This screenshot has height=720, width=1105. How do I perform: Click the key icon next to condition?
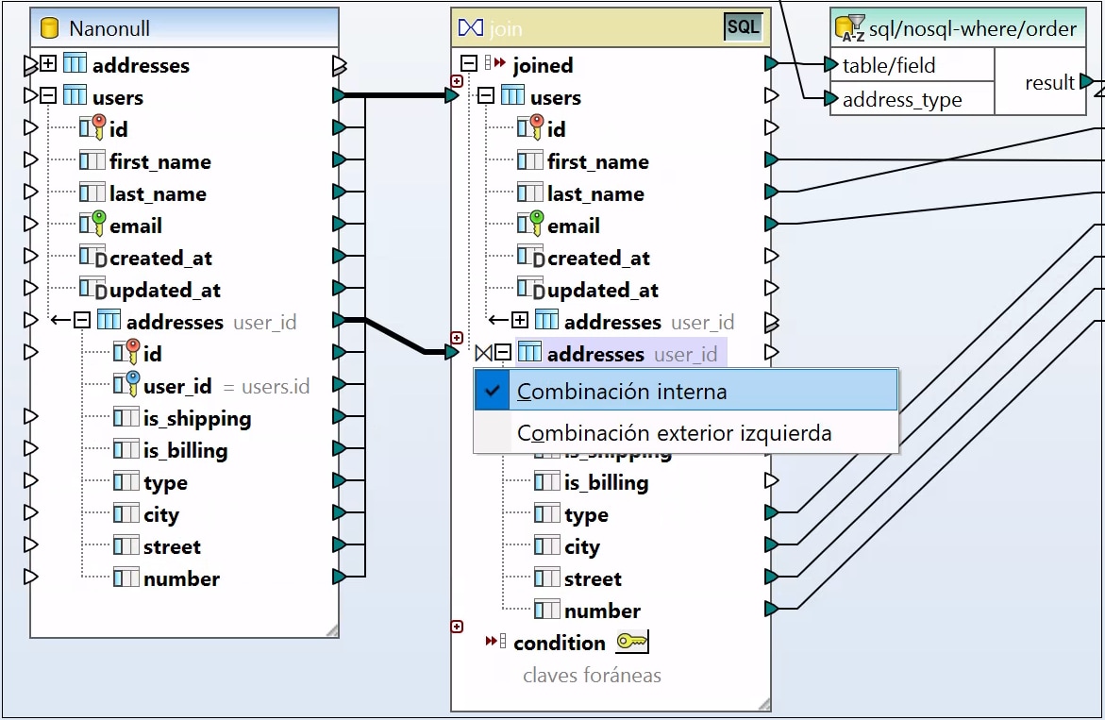click(631, 643)
